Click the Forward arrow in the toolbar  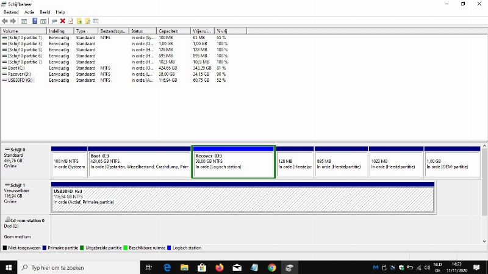13,21
